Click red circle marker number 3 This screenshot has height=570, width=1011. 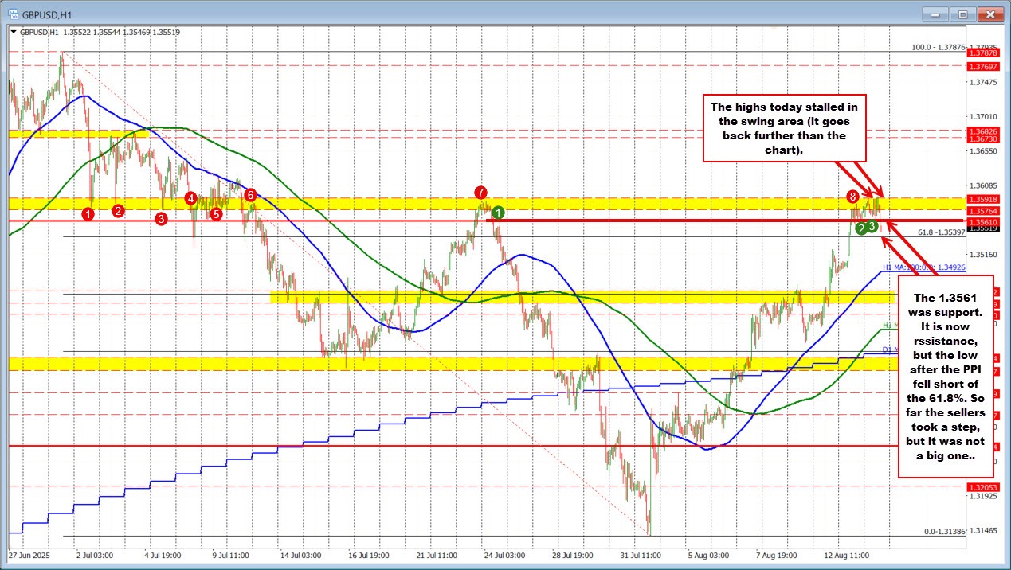[162, 217]
